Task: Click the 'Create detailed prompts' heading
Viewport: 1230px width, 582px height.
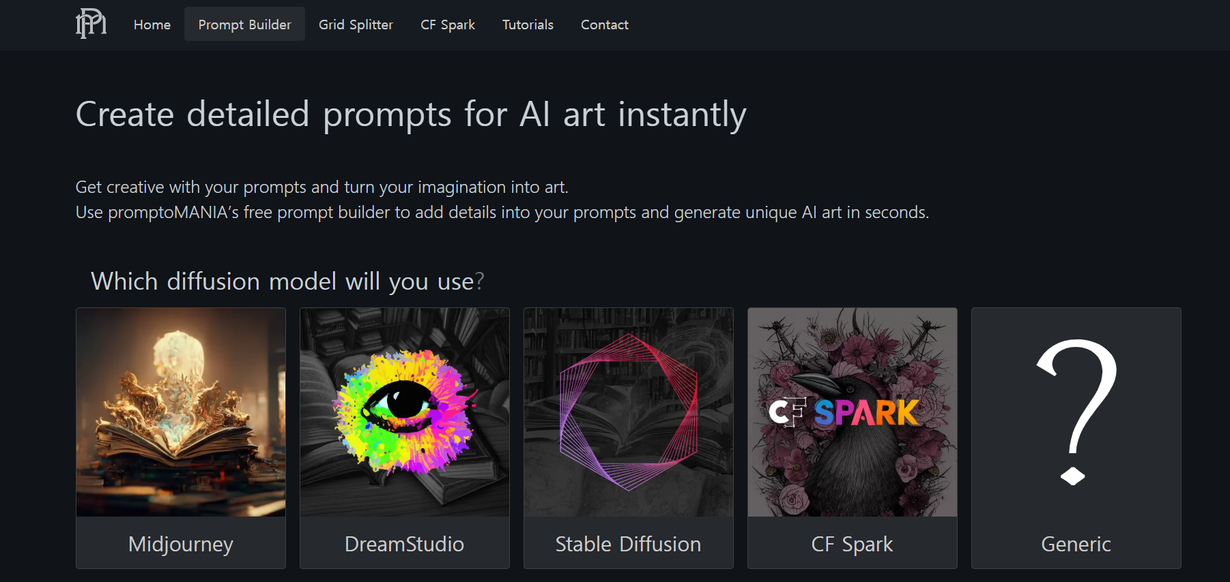Action: click(x=411, y=114)
